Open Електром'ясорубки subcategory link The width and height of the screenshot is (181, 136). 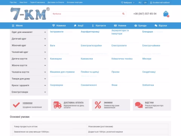click(x=91, y=46)
